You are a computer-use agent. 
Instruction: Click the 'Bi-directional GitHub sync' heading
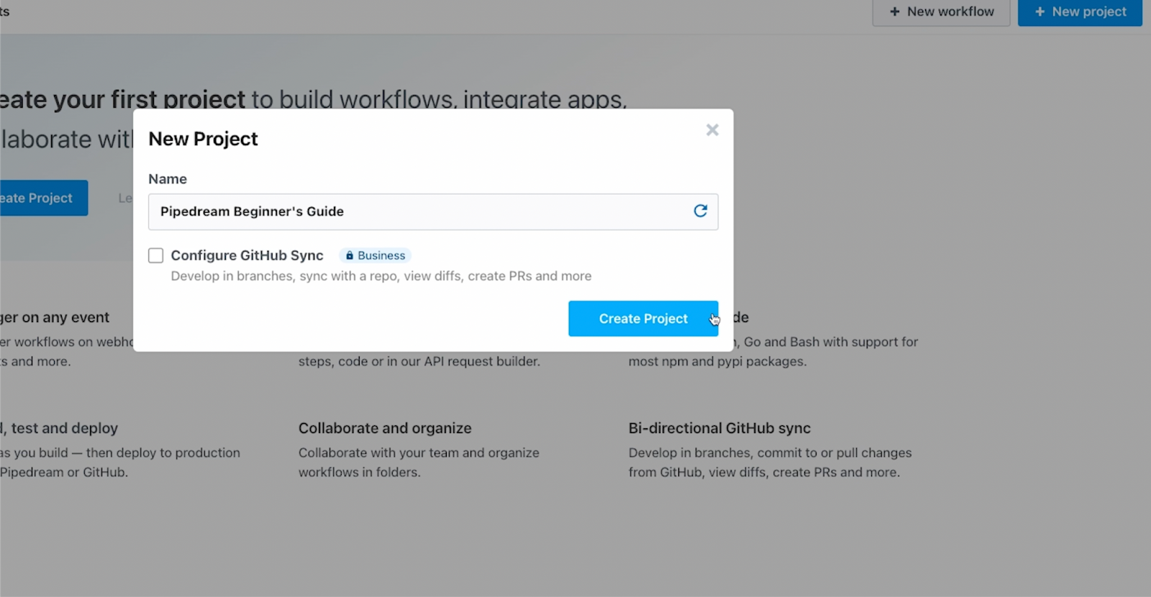(x=719, y=428)
